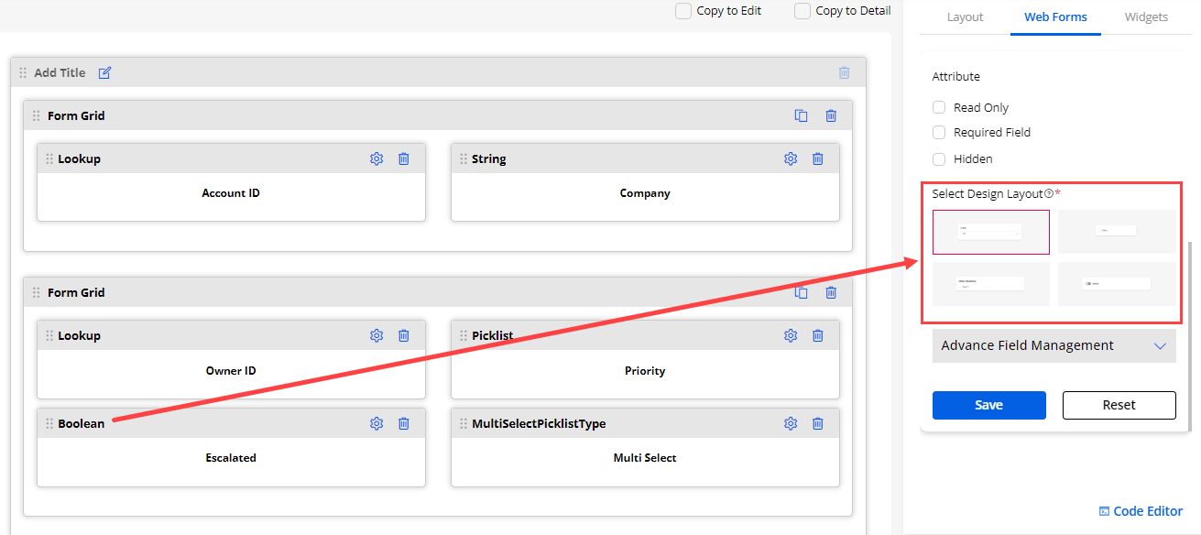Toggle the Hidden attribute checkbox
The image size is (1201, 535).
(939, 158)
